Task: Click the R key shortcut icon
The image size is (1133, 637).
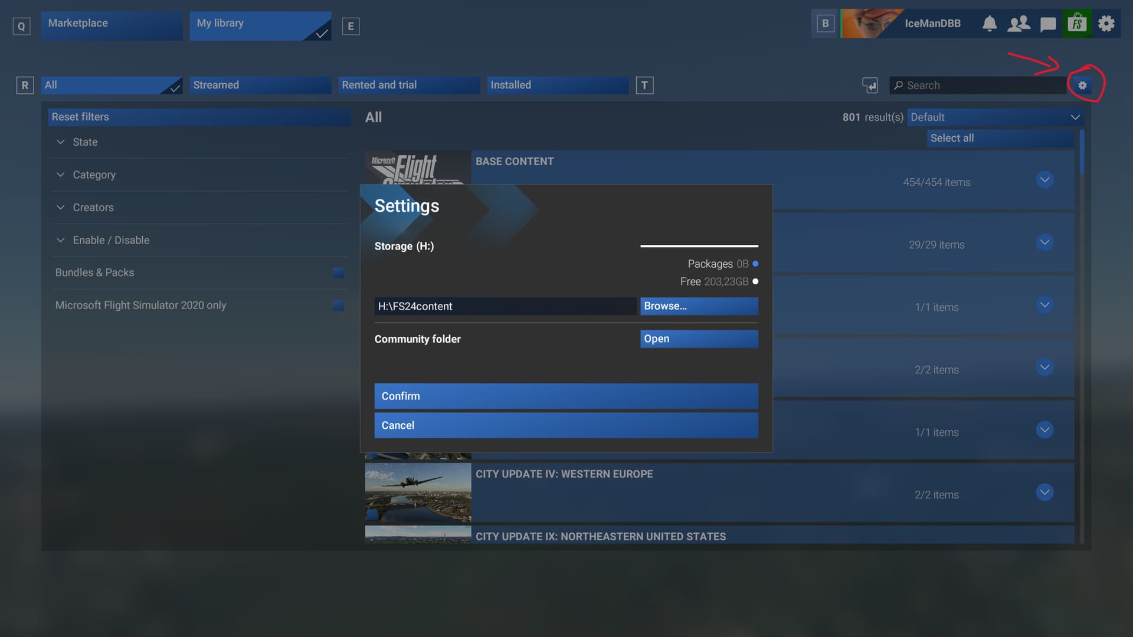Action: point(25,86)
